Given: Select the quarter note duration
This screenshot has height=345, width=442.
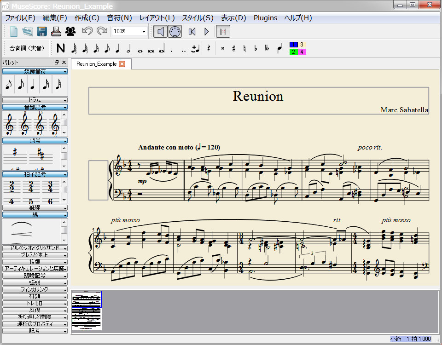Looking at the screenshot, I should coord(117,48).
